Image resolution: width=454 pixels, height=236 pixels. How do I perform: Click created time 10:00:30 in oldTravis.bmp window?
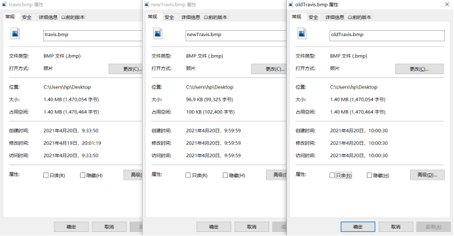359,130
